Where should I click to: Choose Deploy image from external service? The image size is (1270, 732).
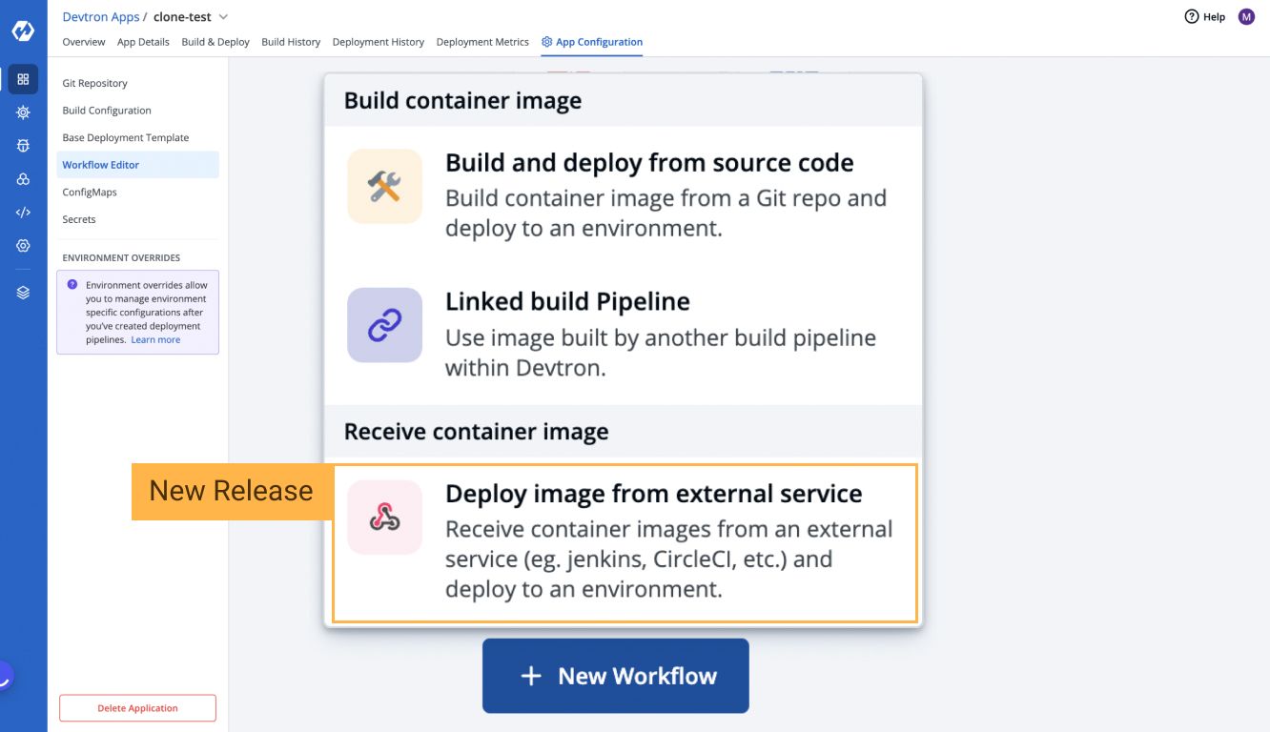(625, 543)
